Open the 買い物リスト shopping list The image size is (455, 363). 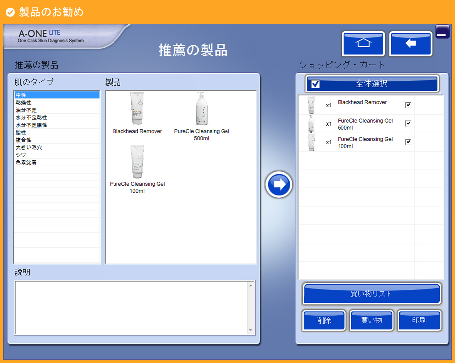tap(371, 294)
